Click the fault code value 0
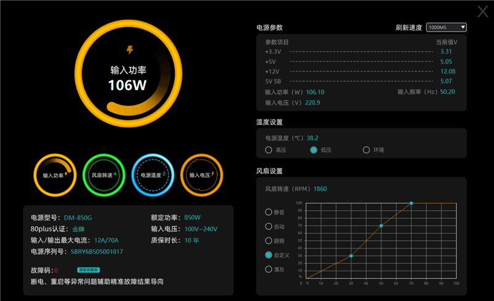Viewport: 494px width, 301px height. point(56,271)
